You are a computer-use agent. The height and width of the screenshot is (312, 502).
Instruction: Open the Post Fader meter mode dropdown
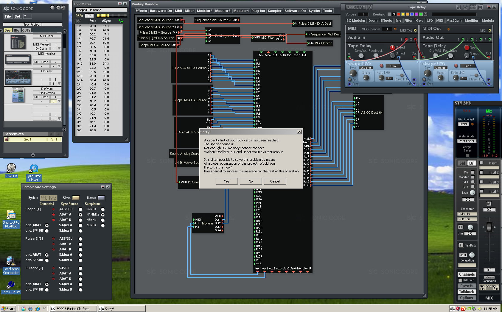coord(467,141)
